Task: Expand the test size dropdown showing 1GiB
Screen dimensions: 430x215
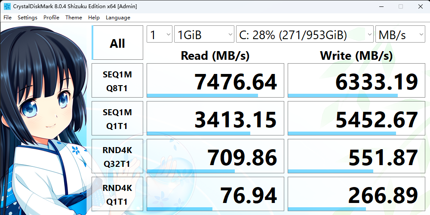Action: [x=204, y=34]
